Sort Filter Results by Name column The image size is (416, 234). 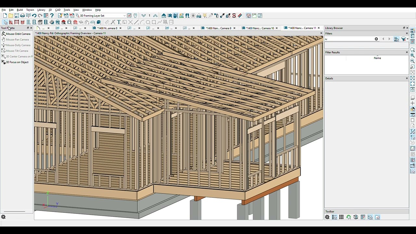click(x=377, y=58)
